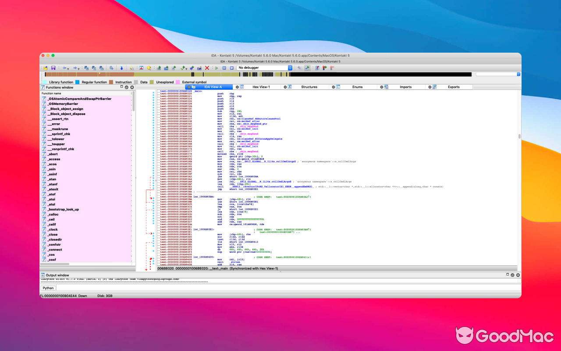Click the blue Jump arrow toolbar icon

(121, 68)
